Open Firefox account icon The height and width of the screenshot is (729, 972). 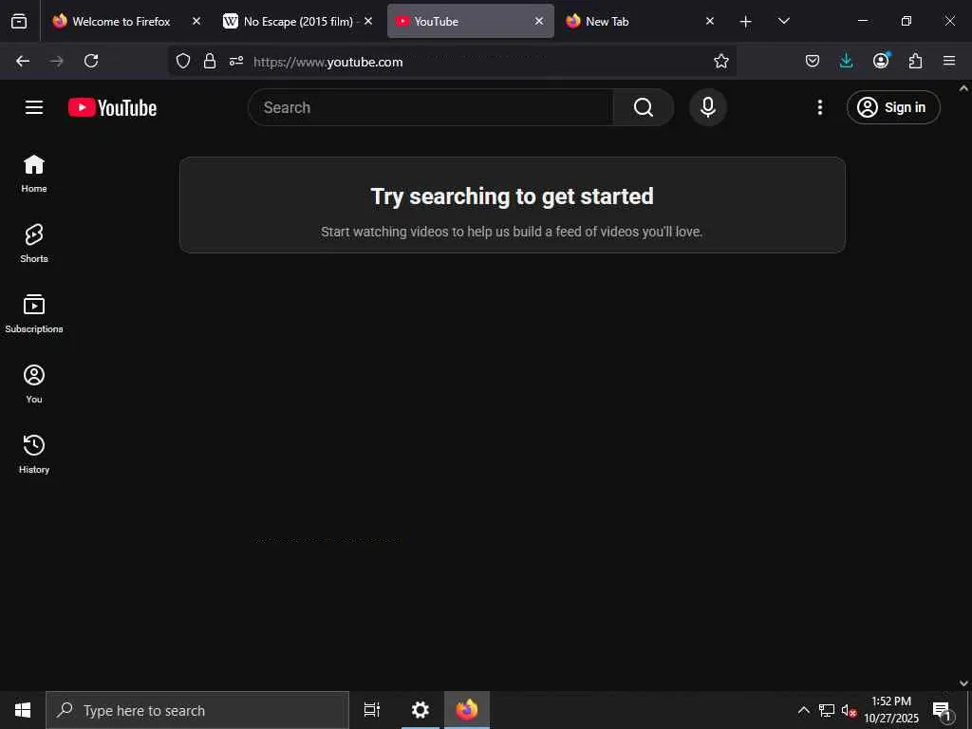point(881,61)
